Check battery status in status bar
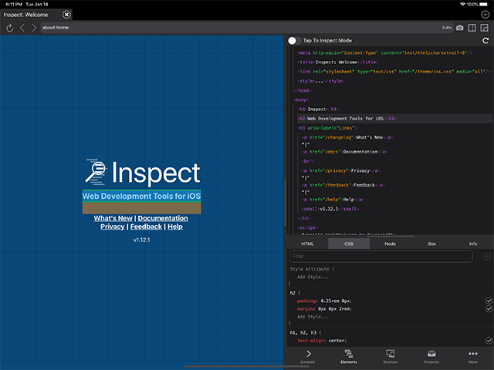This screenshot has height=370, width=494. pos(484,5)
